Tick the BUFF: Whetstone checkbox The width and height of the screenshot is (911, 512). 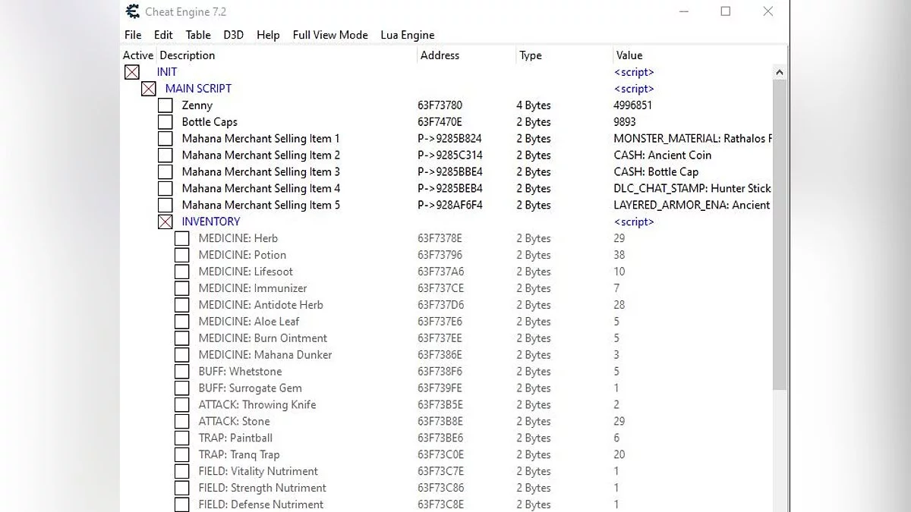click(182, 372)
